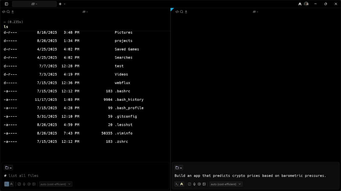Open the image attachment icon in right pane
341x191 pixels.
[x=204, y=184]
